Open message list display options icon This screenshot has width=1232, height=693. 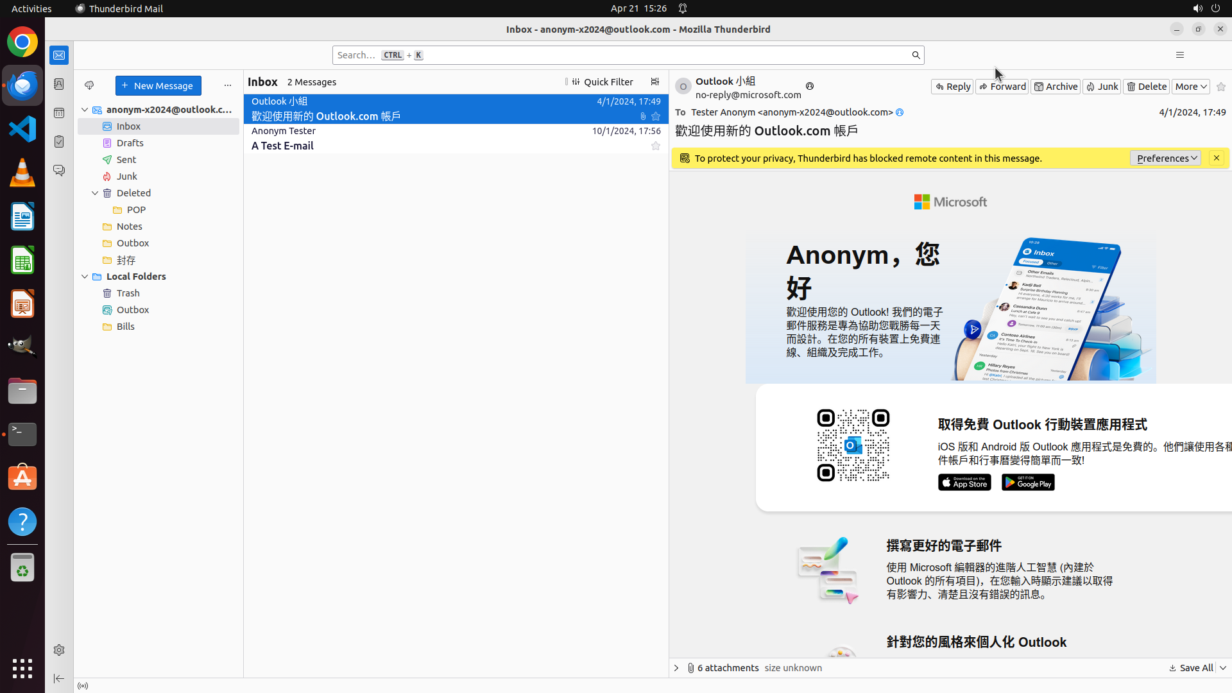pos(654,82)
